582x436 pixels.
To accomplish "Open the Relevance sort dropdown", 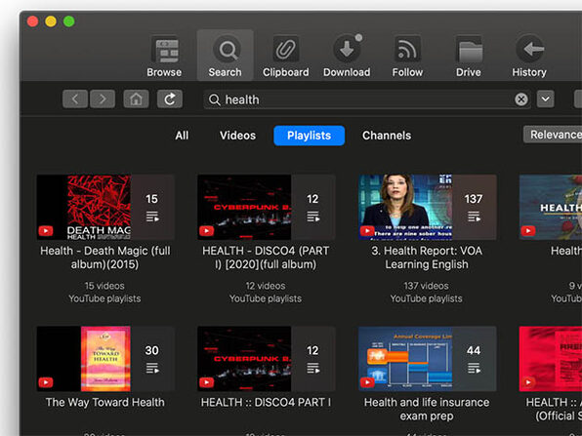I will click(x=553, y=135).
